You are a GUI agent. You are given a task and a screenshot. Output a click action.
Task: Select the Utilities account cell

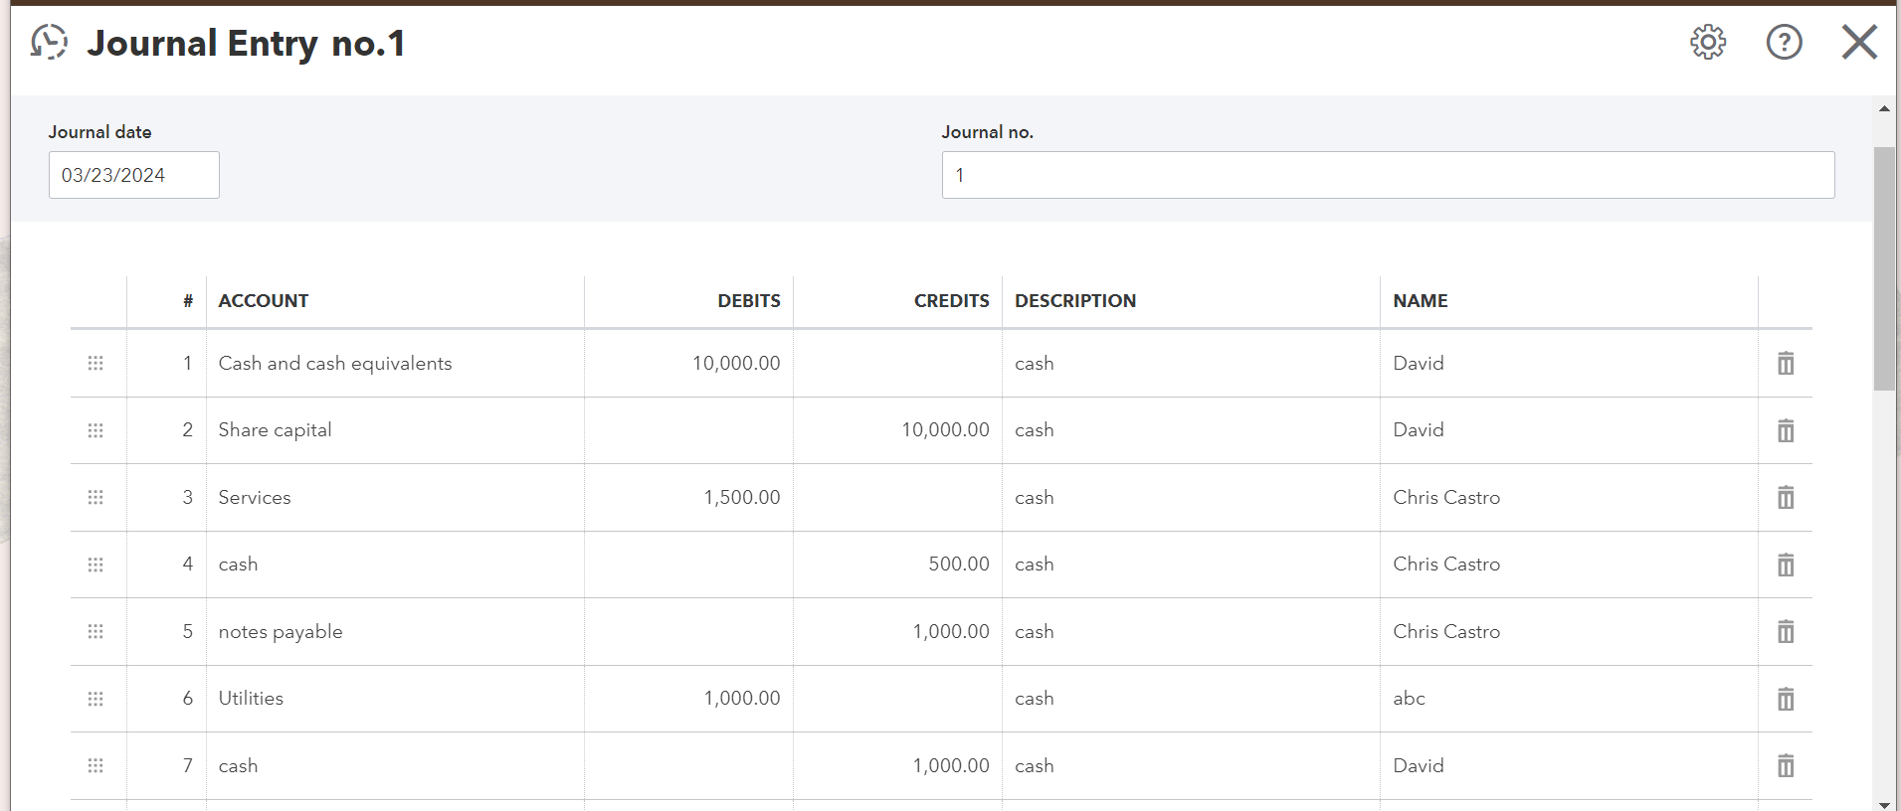tap(394, 699)
